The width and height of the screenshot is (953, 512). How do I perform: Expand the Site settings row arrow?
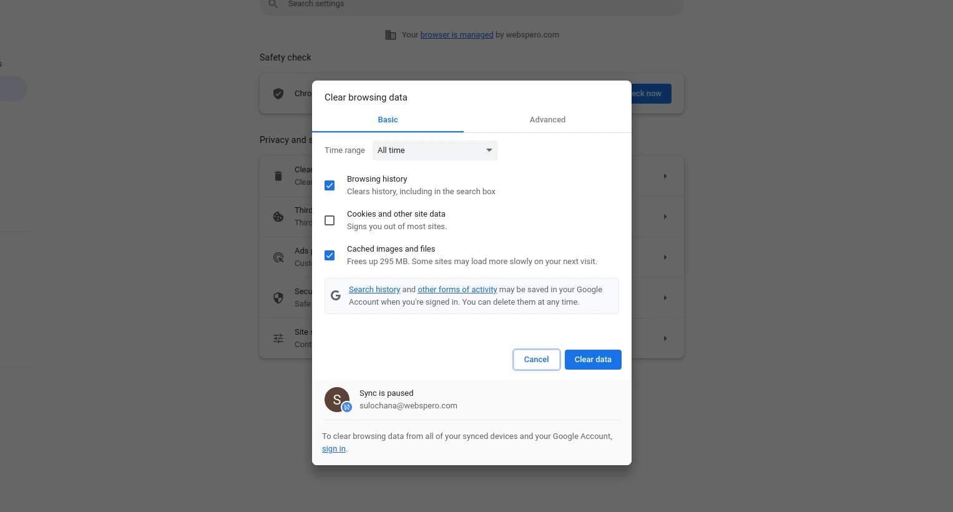coord(665,338)
